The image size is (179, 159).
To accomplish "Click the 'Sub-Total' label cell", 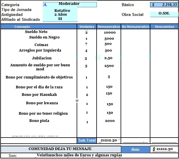I will [x=87, y=140].
